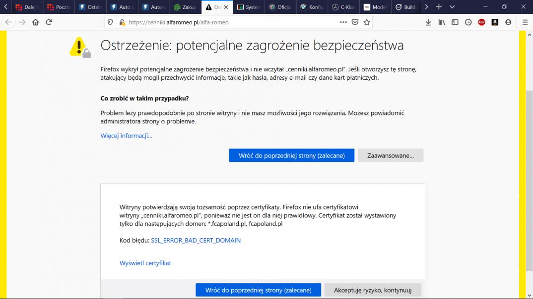Screen dimensions: 533x299
Task: Open the Firefox account icon
Action: [x=508, y=22]
